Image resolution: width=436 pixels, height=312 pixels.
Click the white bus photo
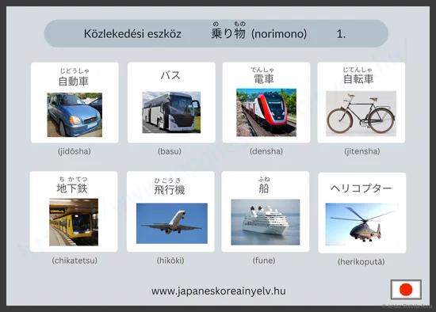click(171, 112)
